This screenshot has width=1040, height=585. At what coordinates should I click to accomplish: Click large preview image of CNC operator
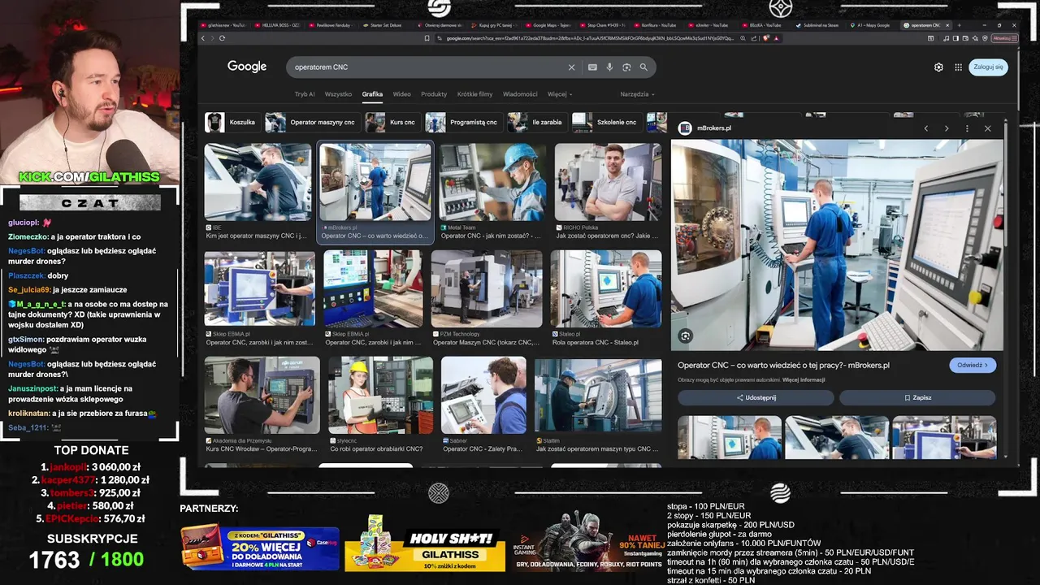(x=837, y=245)
